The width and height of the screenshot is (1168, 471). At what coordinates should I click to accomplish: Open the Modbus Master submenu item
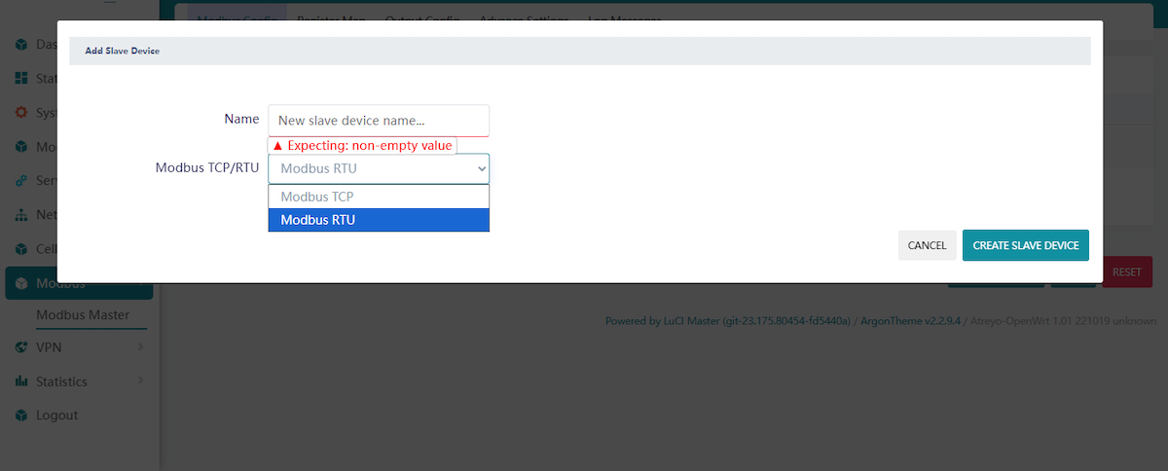[83, 315]
